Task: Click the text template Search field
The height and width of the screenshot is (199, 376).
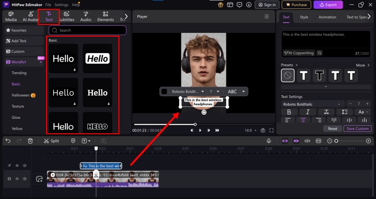Action: pyautogui.click(x=87, y=30)
